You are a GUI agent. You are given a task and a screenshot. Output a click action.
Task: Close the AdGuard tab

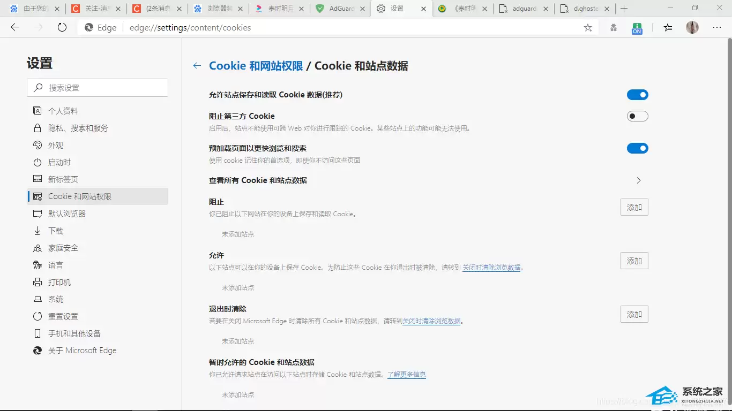tap(363, 9)
